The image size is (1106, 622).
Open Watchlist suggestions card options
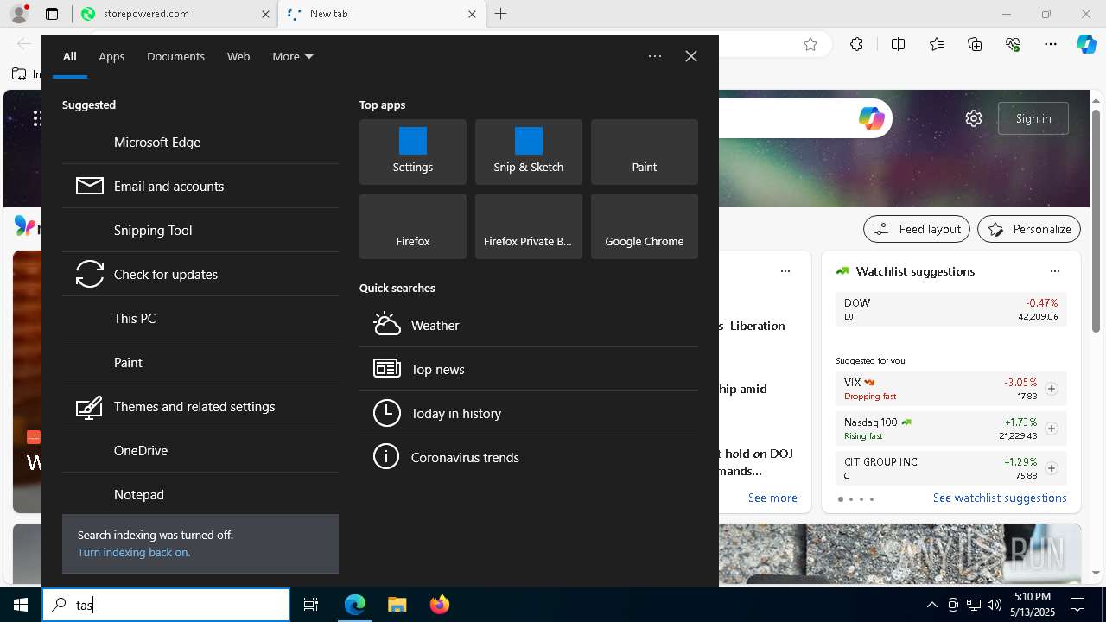1055,271
